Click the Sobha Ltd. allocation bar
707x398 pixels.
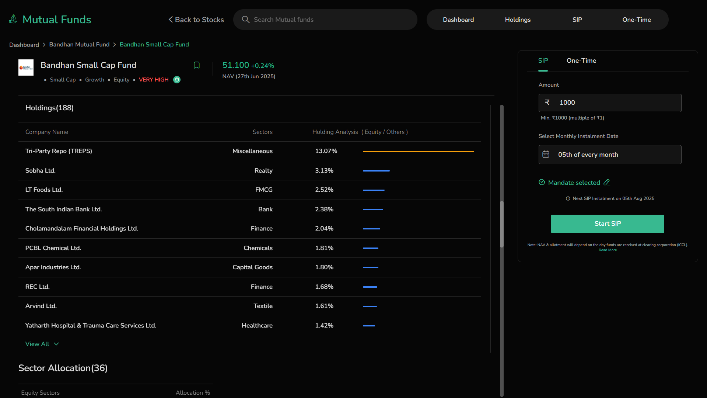click(x=376, y=171)
